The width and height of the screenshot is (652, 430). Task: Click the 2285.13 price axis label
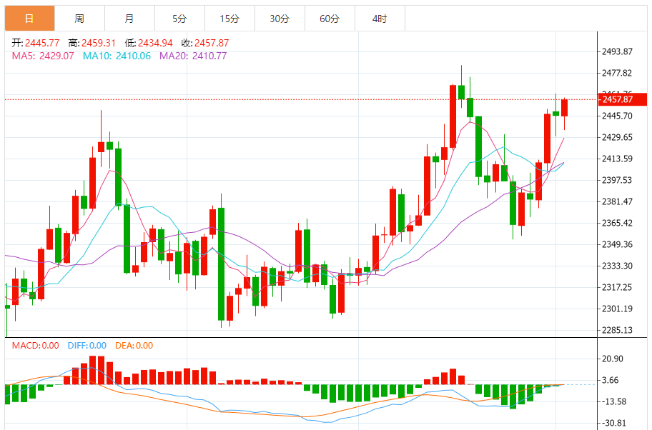tap(617, 330)
